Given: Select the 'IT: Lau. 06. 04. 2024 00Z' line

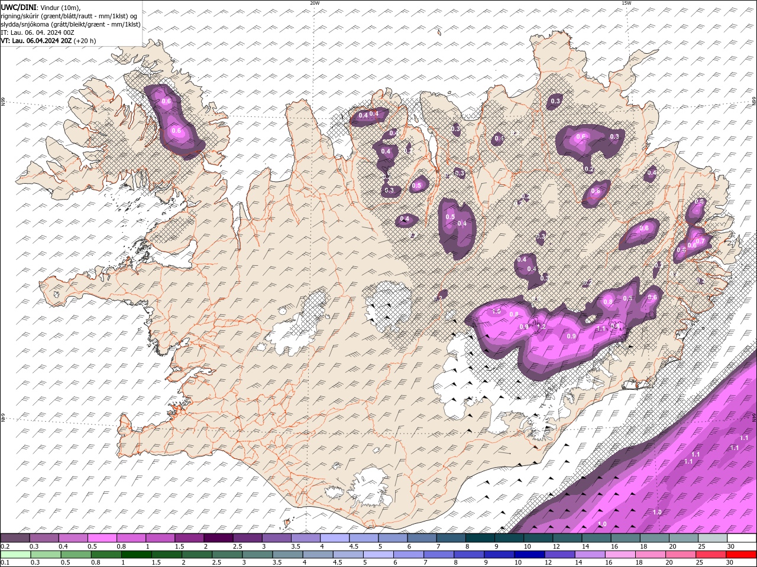Looking at the screenshot, I should (39, 32).
